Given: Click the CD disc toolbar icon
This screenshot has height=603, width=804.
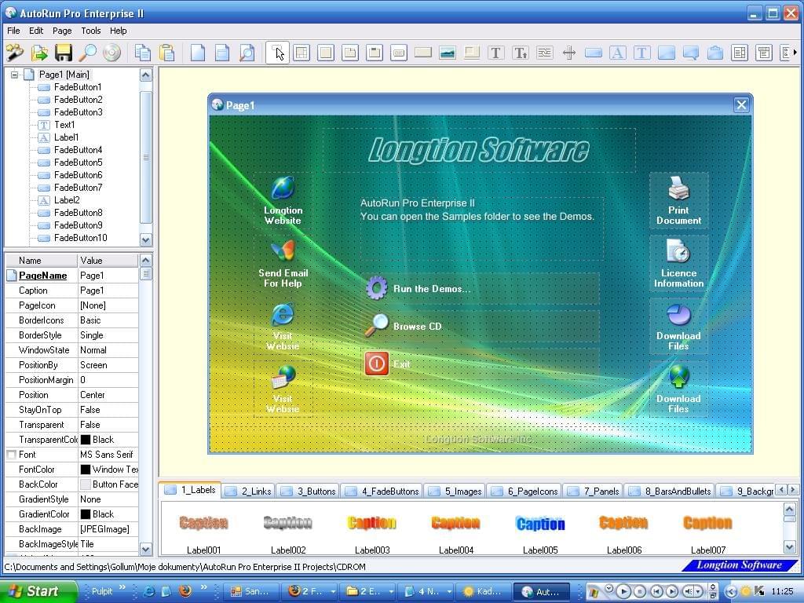Looking at the screenshot, I should coord(112,53).
